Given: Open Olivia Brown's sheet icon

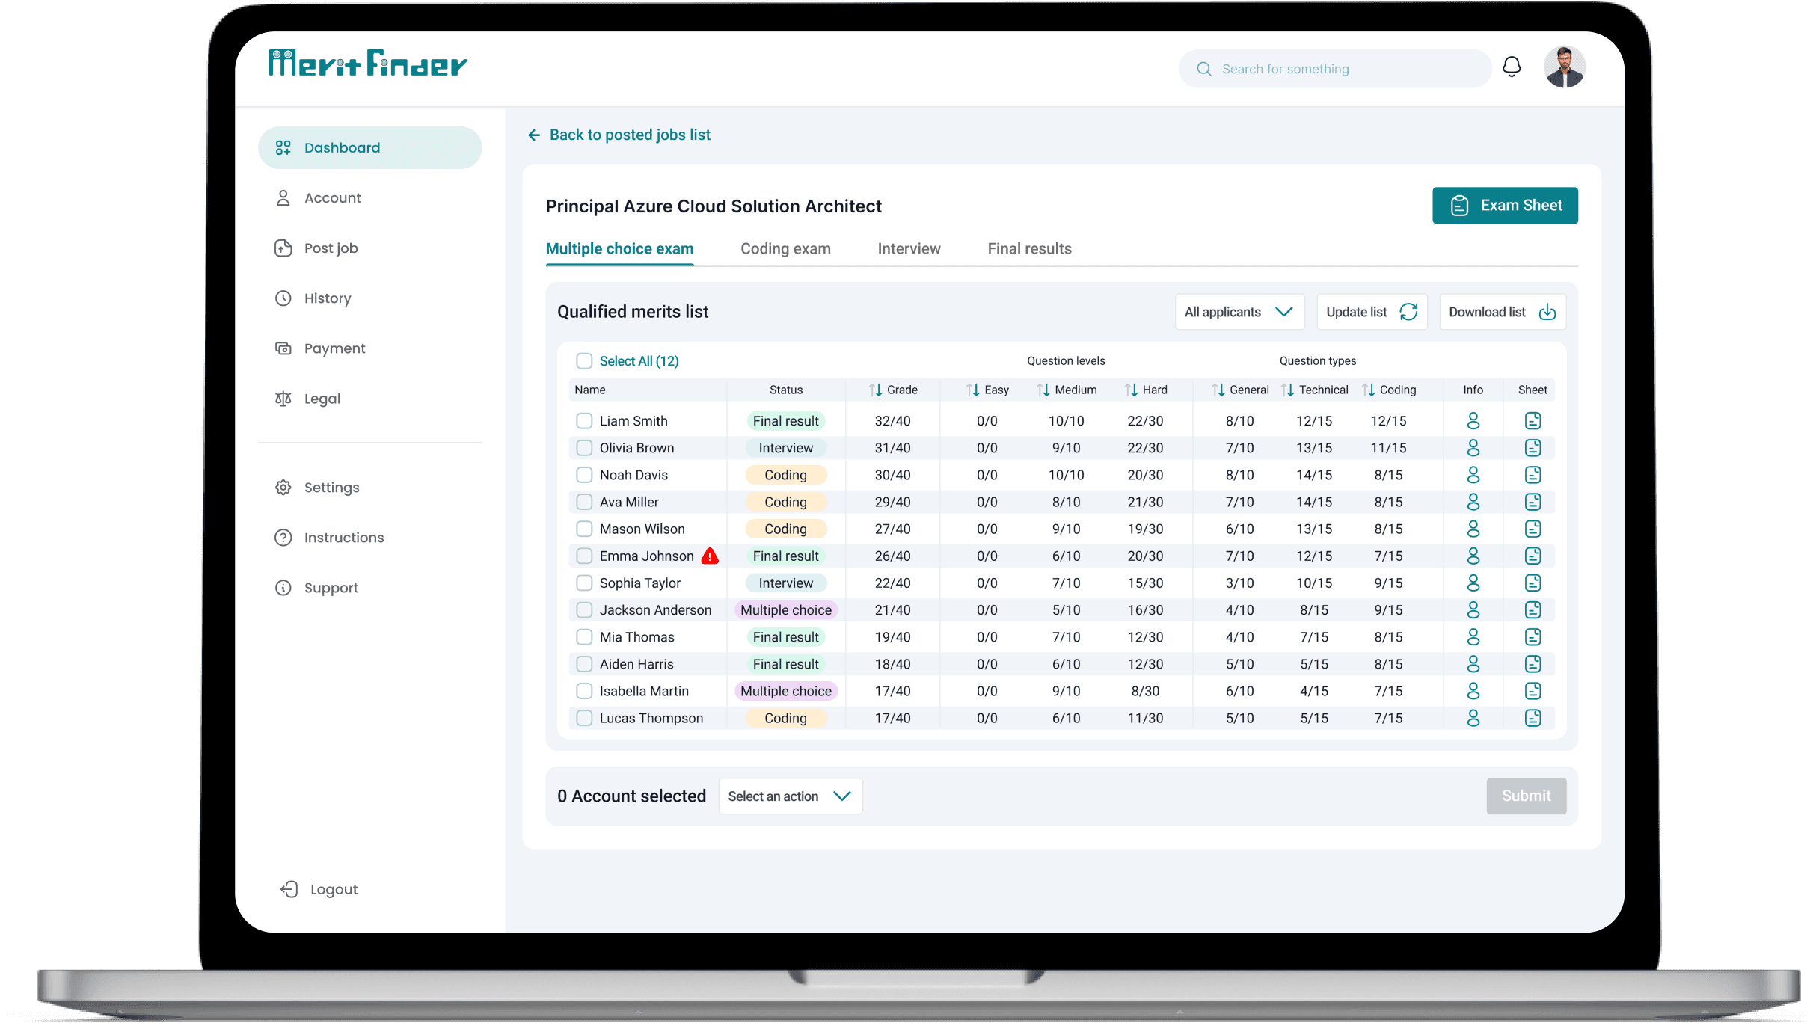Looking at the screenshot, I should click(1533, 448).
